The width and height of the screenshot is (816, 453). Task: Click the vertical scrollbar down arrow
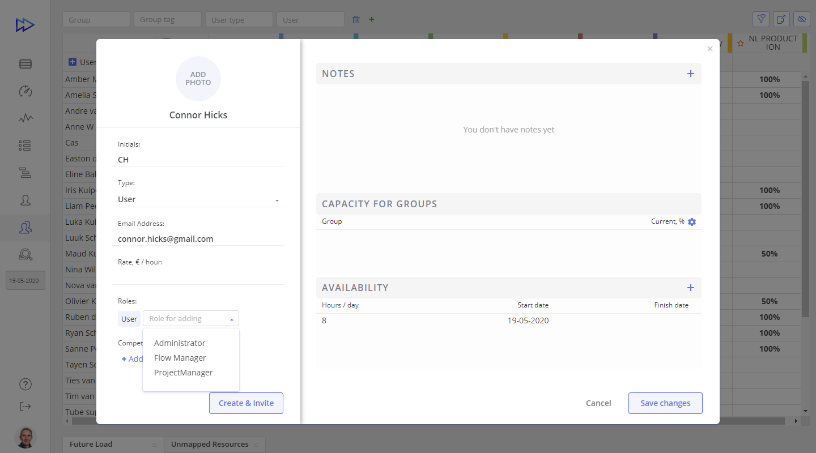[805, 411]
